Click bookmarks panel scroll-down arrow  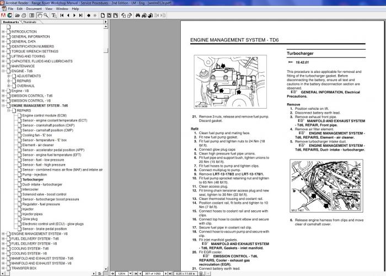pyautogui.click(x=106, y=269)
